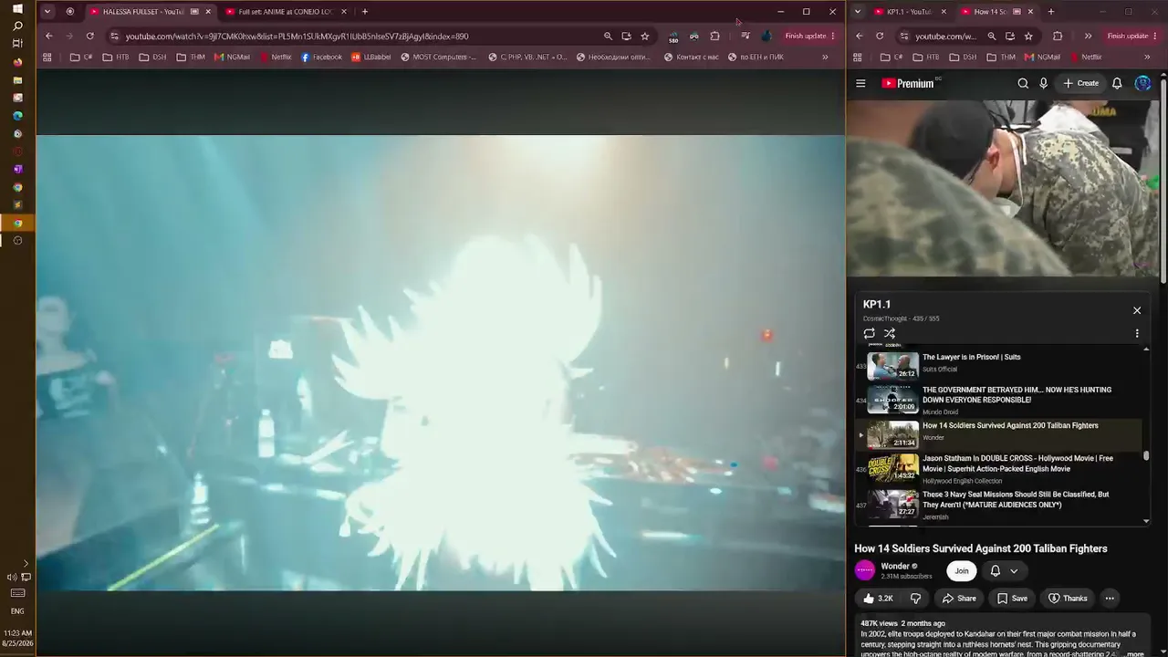Select thumbnail of How 14 Soldiers Survived video

pyautogui.click(x=892, y=434)
